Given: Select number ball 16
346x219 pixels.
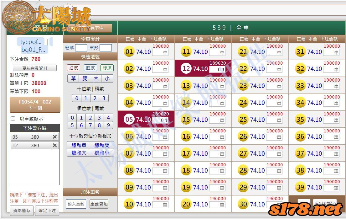Looking at the screenshot, I should [186, 136].
